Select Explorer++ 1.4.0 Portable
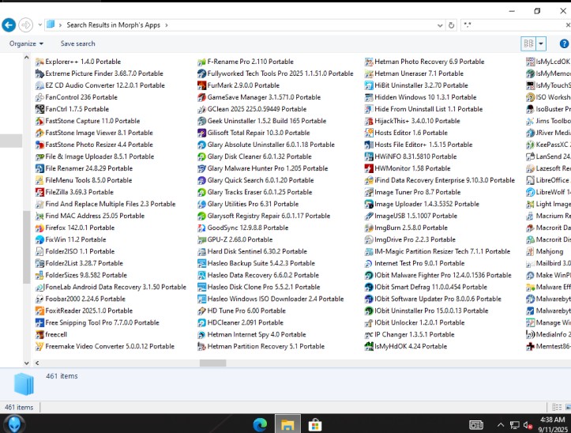This screenshot has height=433, width=571. point(78,62)
